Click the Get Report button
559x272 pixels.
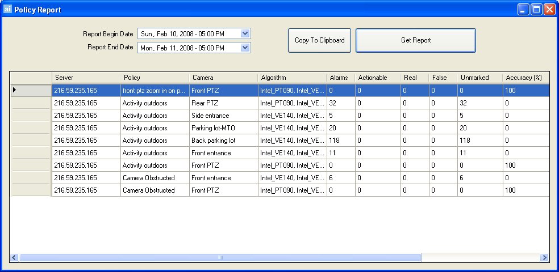(x=415, y=40)
